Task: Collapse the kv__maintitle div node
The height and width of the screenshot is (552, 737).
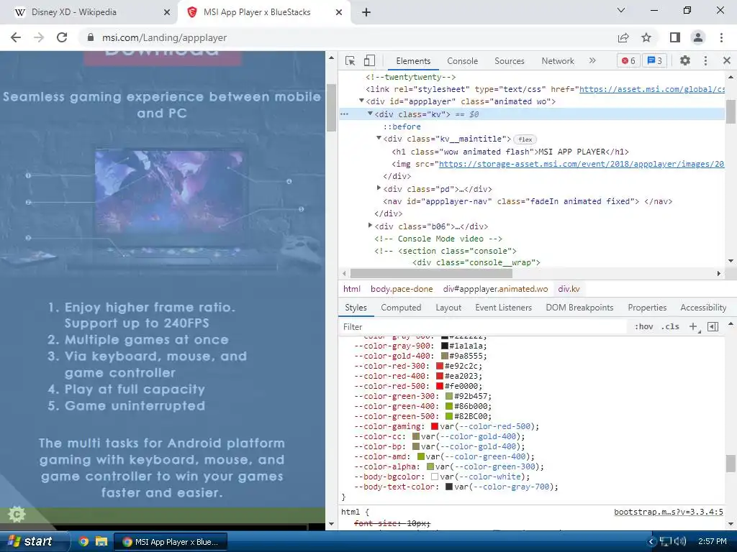Action: (x=379, y=139)
